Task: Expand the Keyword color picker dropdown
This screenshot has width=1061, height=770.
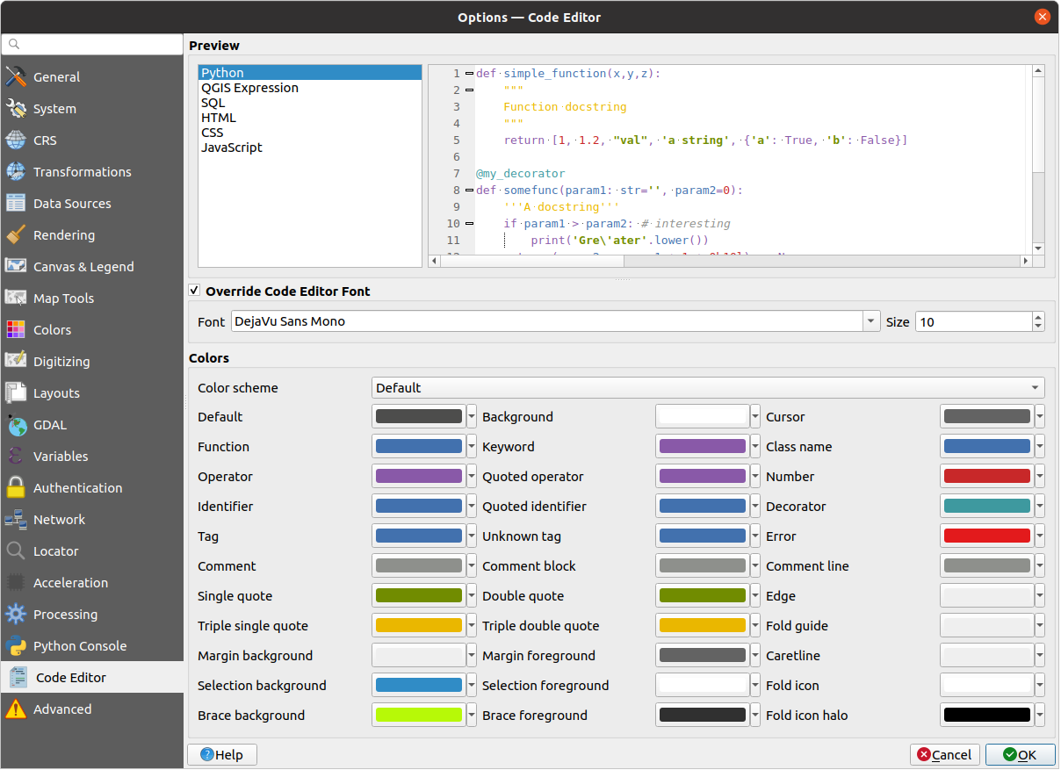Action: pos(754,446)
